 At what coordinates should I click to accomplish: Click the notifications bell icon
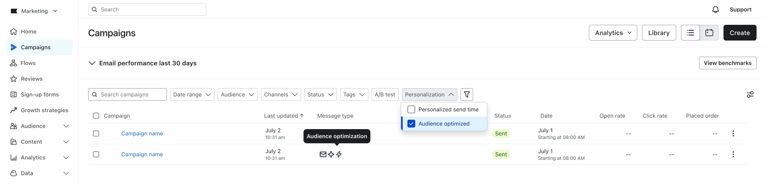click(716, 9)
